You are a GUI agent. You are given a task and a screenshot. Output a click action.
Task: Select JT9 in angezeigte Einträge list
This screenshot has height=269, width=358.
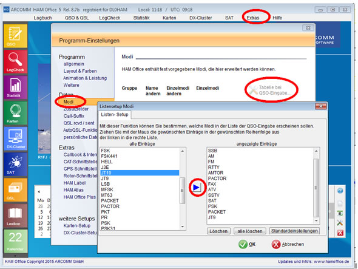tap(260, 217)
